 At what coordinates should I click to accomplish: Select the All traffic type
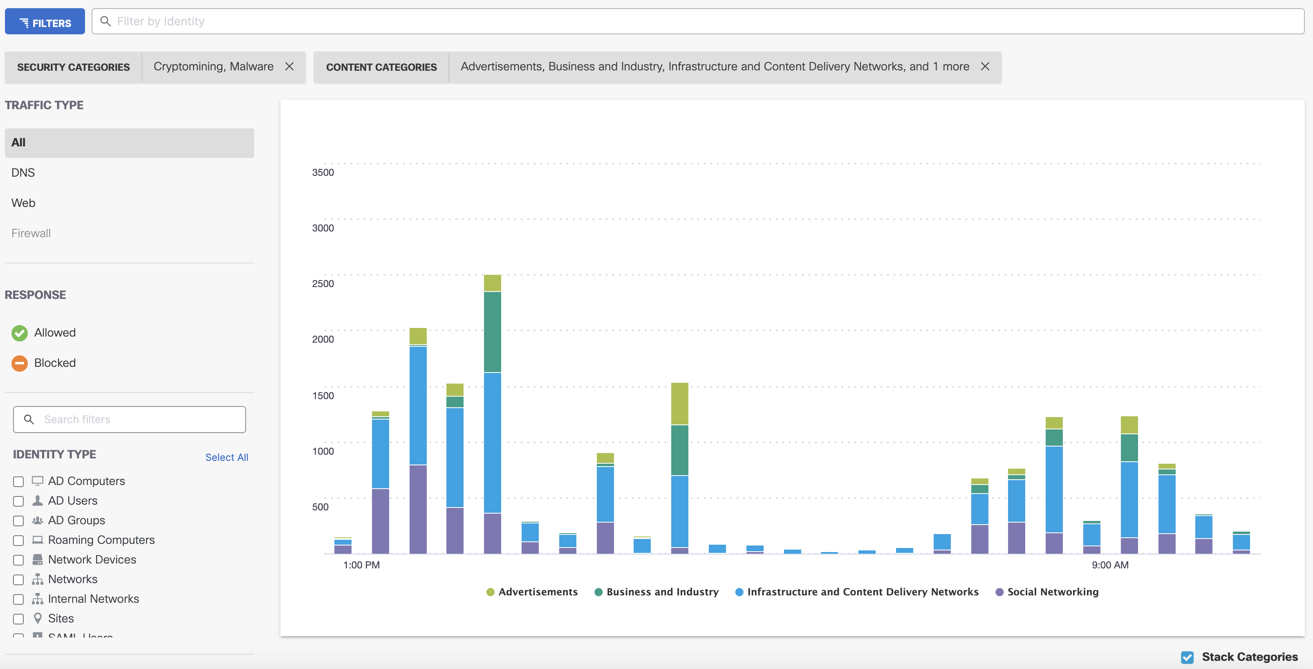[x=130, y=143]
